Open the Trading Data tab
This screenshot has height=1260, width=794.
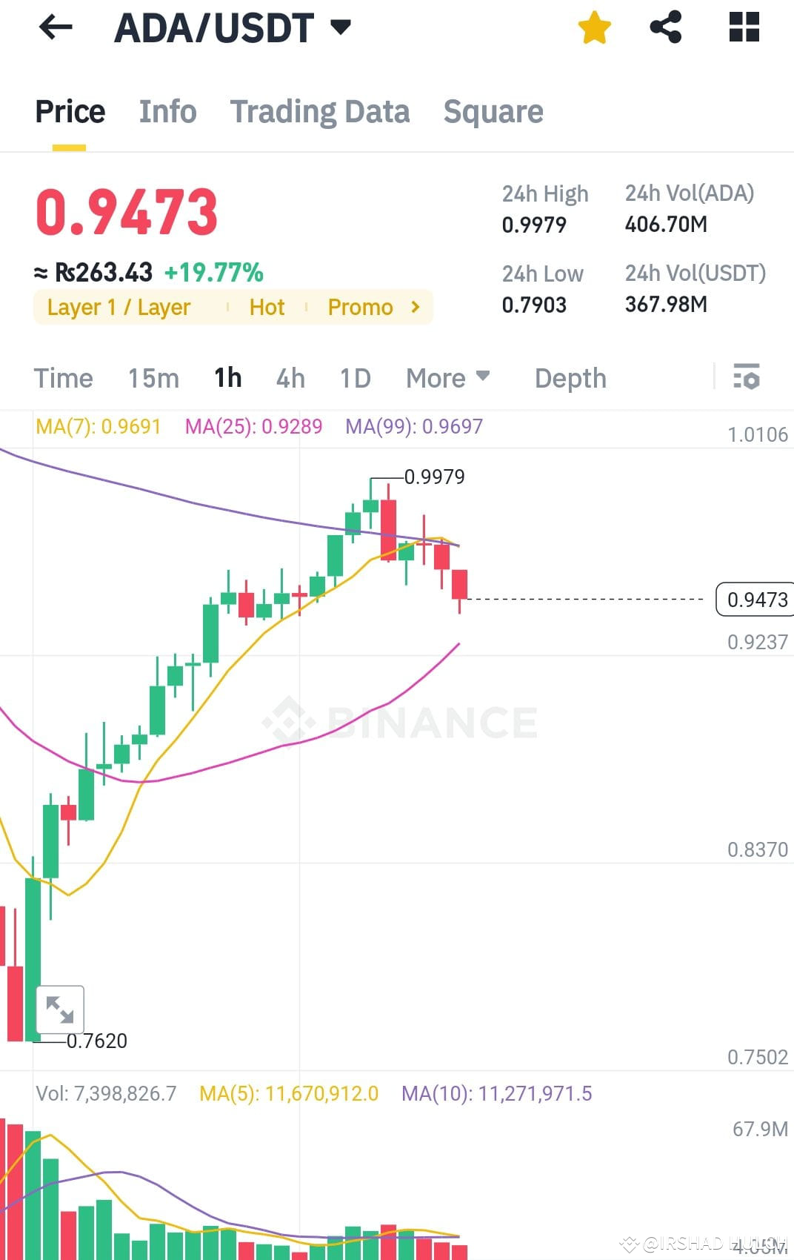click(320, 111)
